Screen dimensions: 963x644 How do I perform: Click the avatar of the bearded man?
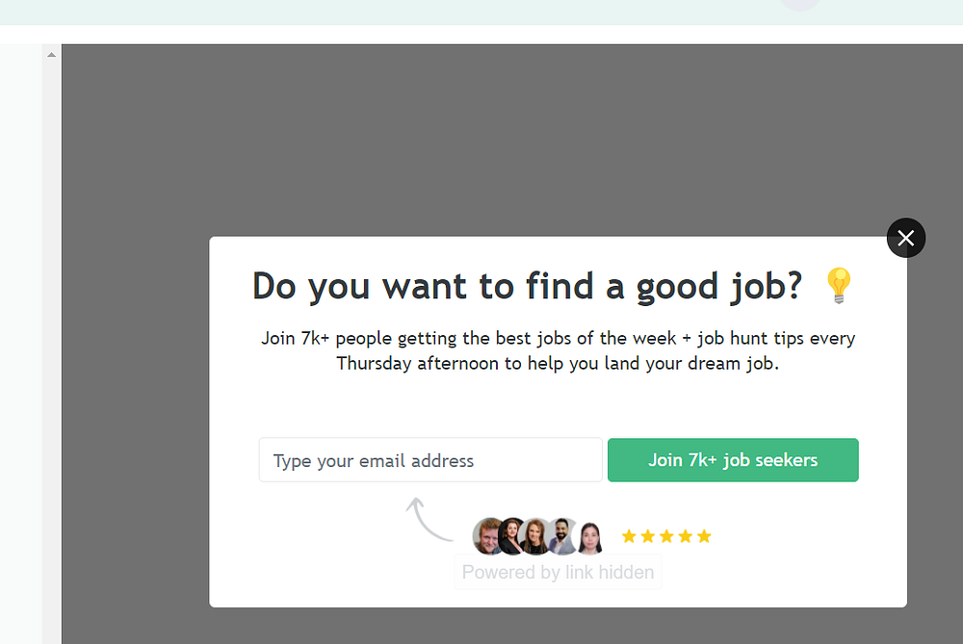pos(563,537)
